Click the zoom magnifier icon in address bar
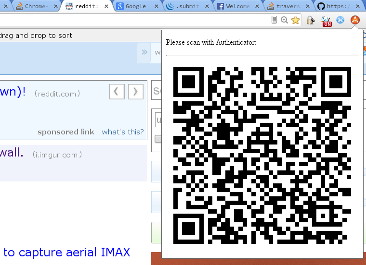Viewport: 366px width, 265px height. pos(284,20)
